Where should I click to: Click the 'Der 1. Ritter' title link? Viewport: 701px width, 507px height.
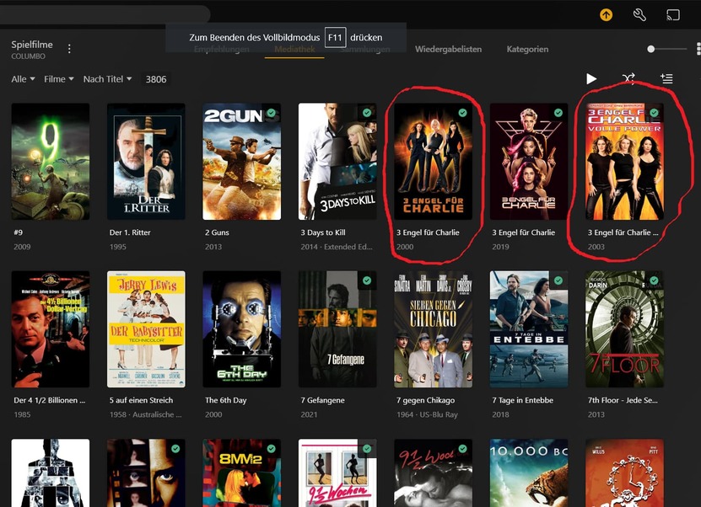(x=130, y=232)
